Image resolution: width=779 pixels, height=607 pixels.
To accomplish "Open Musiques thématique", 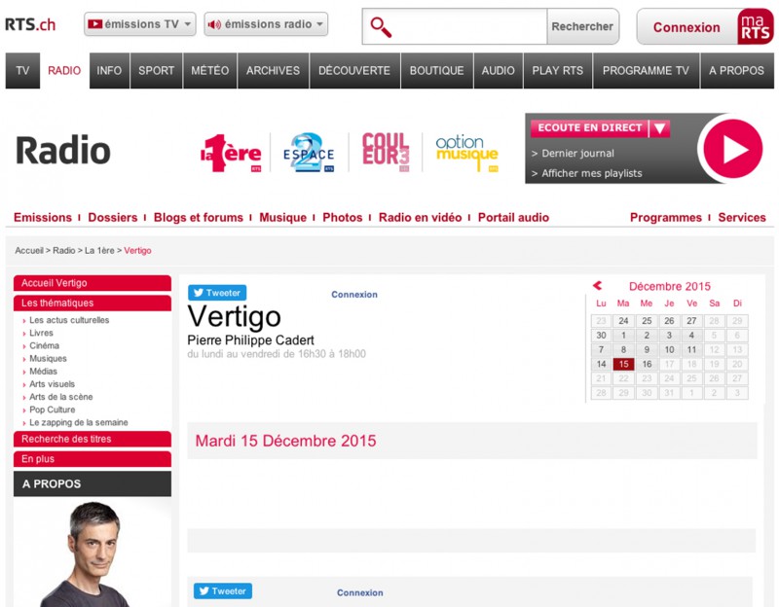I will pyautogui.click(x=48, y=358).
